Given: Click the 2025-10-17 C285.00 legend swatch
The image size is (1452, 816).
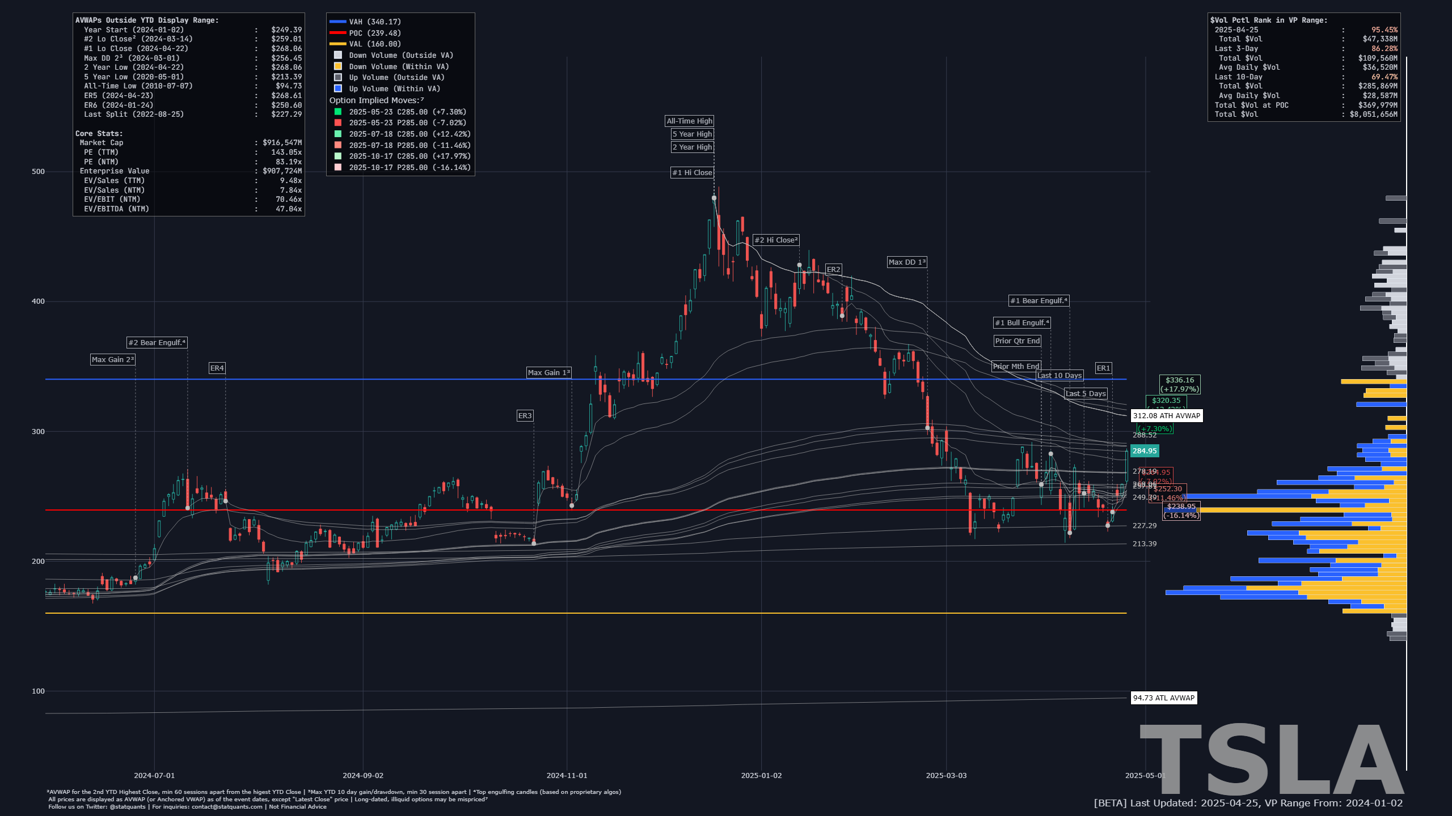Looking at the screenshot, I should (338, 156).
